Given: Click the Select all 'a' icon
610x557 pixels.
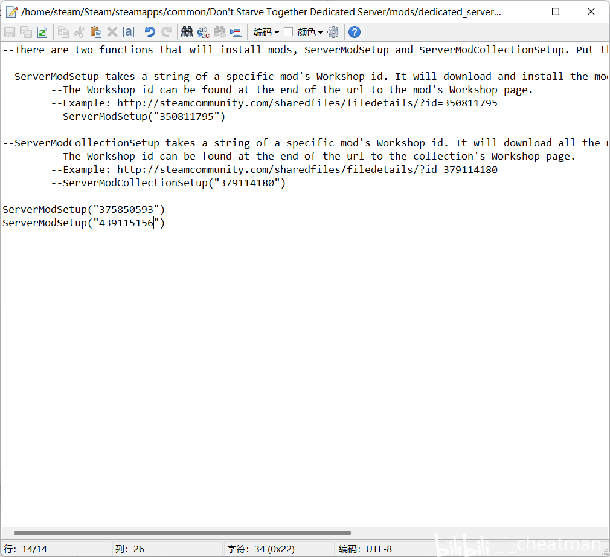Looking at the screenshot, I should [129, 32].
